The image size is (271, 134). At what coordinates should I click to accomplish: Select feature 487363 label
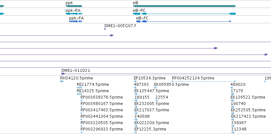pyautogui.click(x=141, y=85)
